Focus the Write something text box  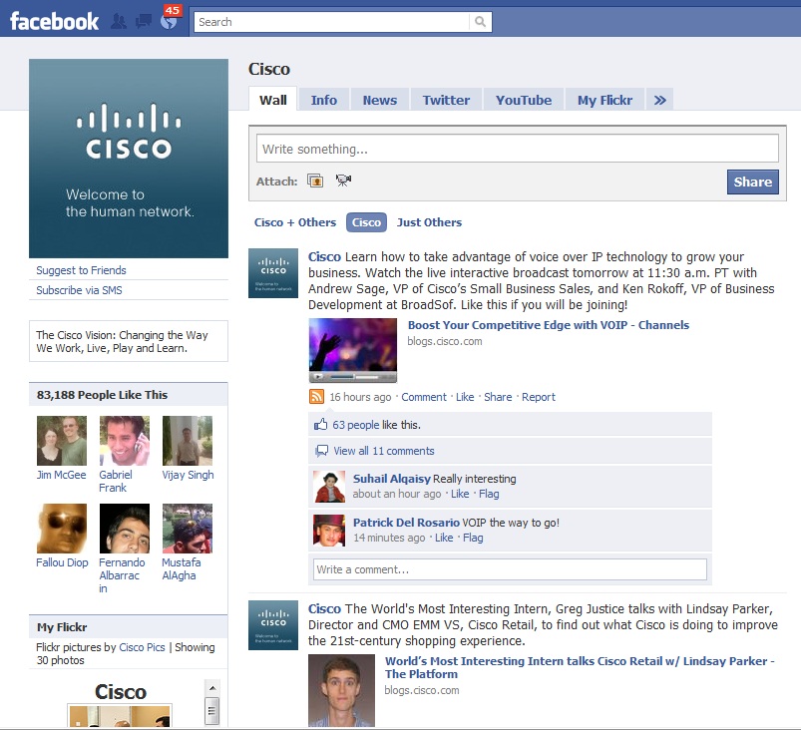click(x=518, y=149)
